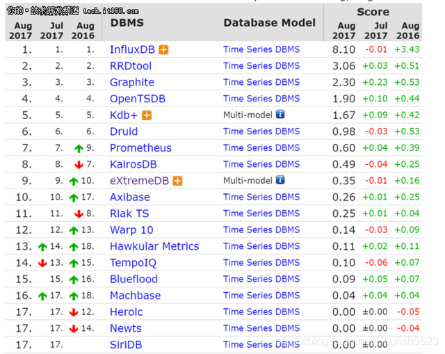Screen dimensions: 445x354
Task: Click the Multi-model text in Kdb+ row
Action: pos(248,115)
